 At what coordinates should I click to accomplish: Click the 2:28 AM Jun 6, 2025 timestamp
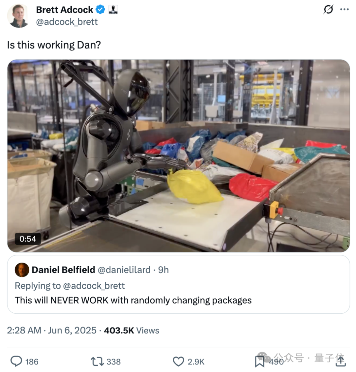52,330
